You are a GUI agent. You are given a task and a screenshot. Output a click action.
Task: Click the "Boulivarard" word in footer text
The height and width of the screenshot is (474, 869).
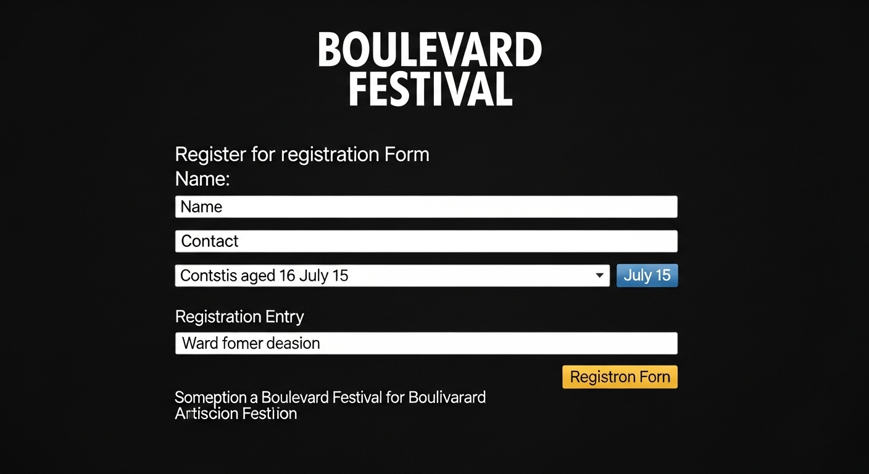[447, 397]
